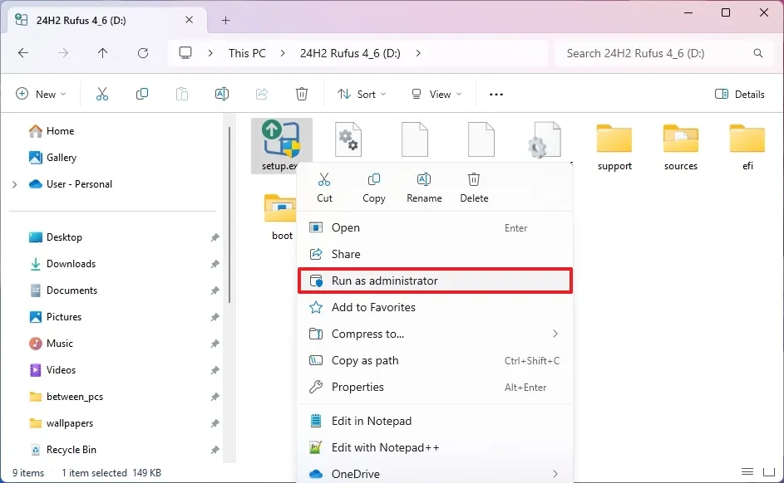Choose Edit with Notepad++
This screenshot has width=784, height=483.
coord(383,447)
